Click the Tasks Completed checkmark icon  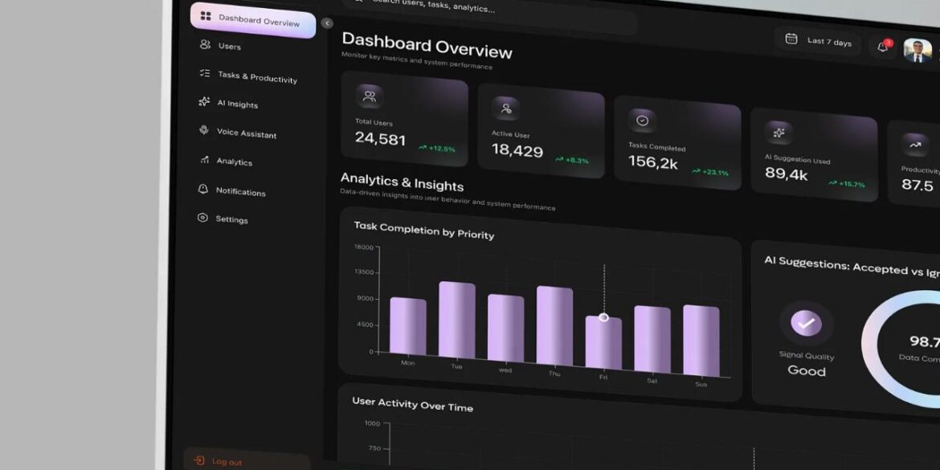(642, 121)
